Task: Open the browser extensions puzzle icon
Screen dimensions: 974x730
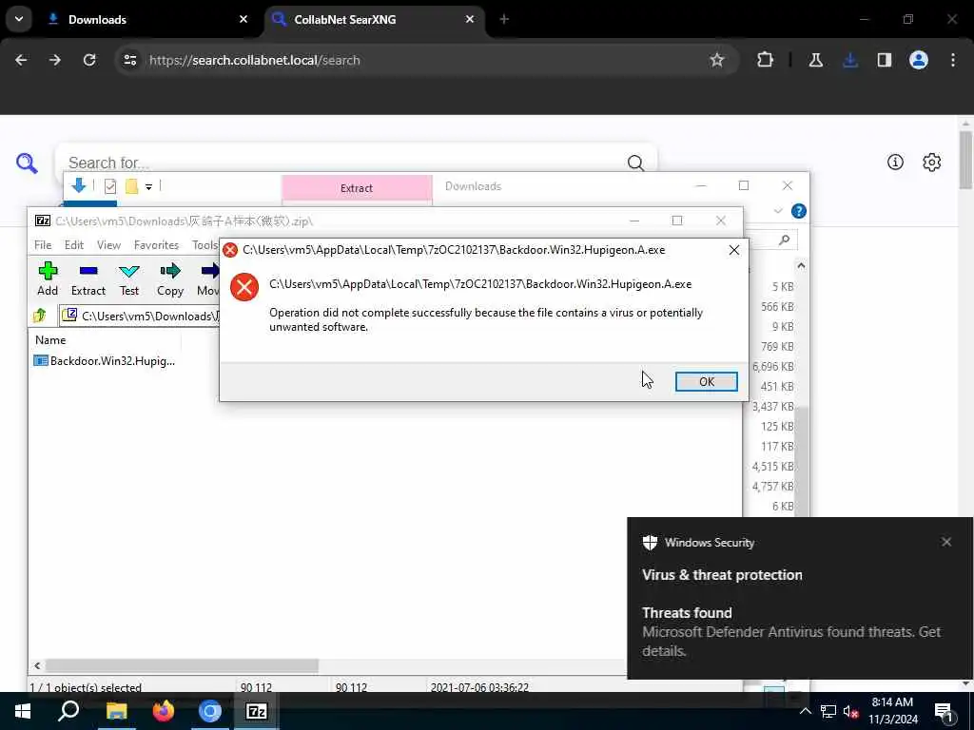Action: tap(766, 60)
